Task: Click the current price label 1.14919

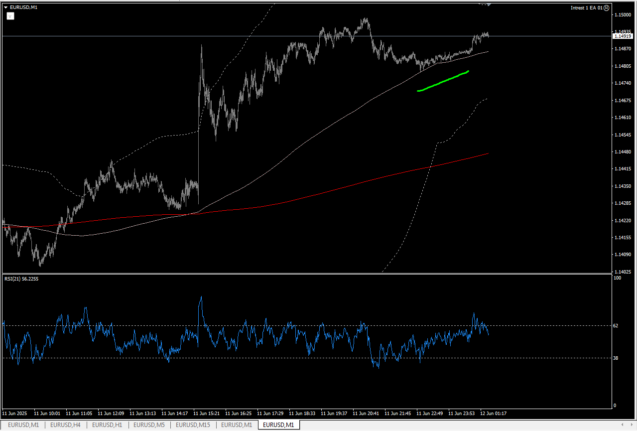Action: (x=623, y=36)
